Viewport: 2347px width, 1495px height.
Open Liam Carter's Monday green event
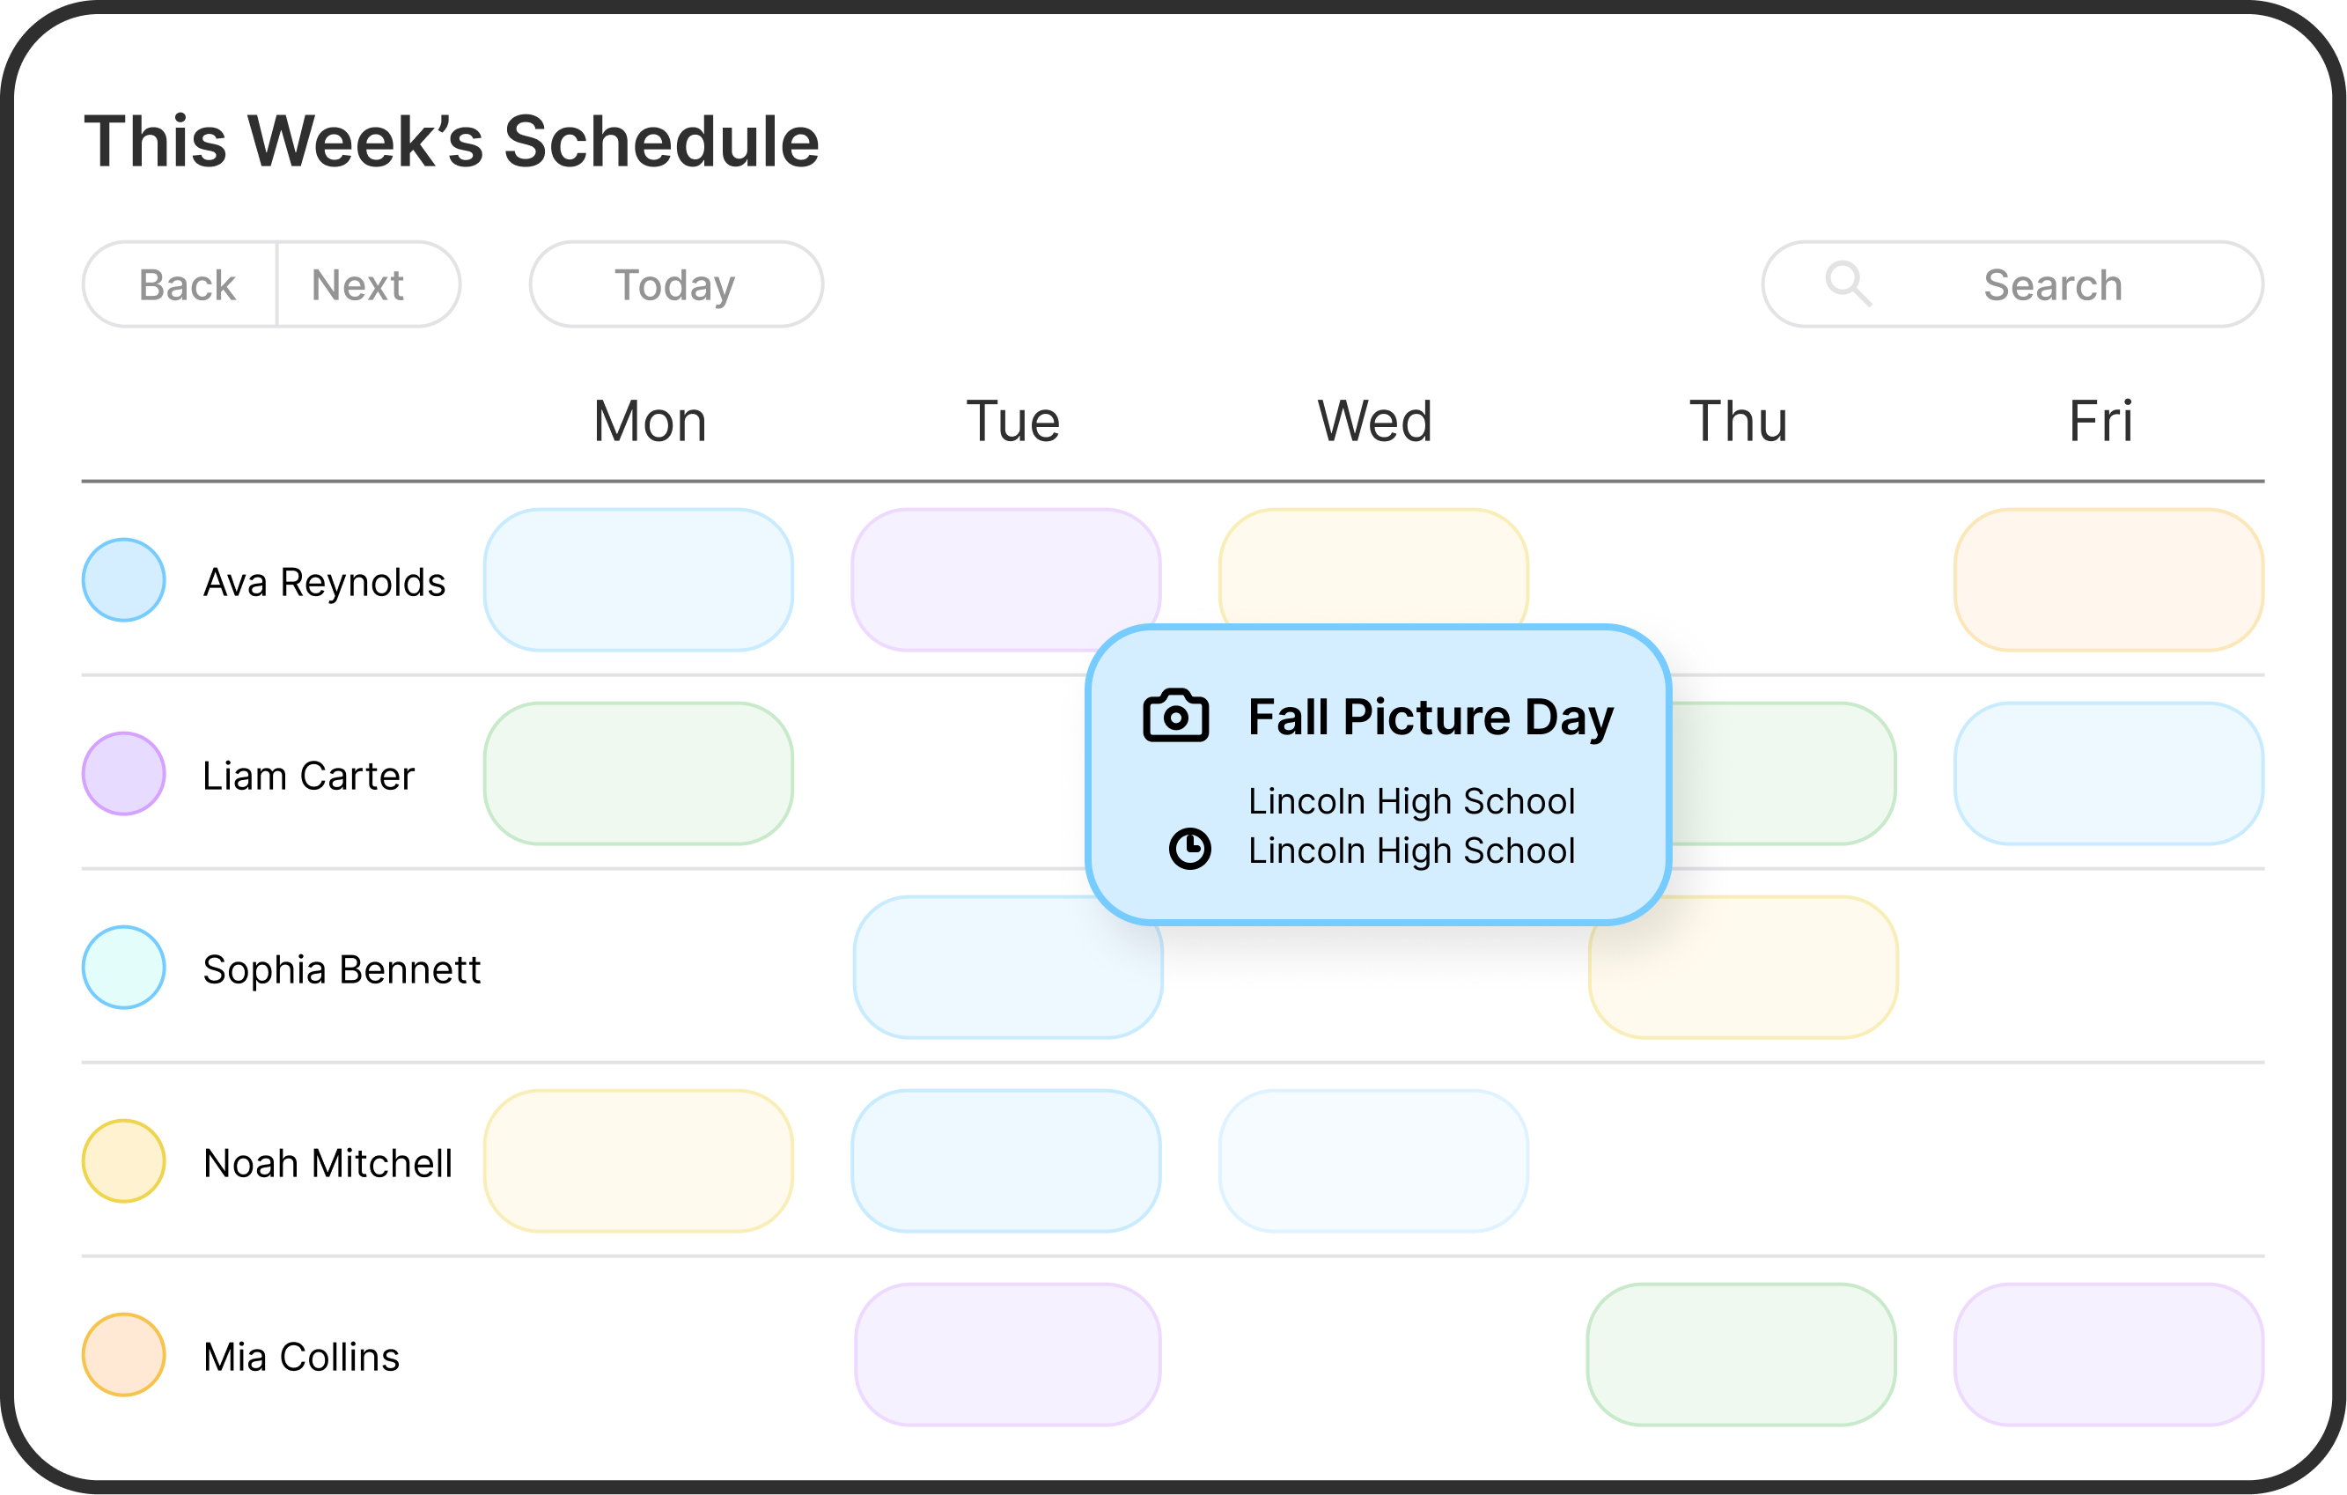pos(638,774)
